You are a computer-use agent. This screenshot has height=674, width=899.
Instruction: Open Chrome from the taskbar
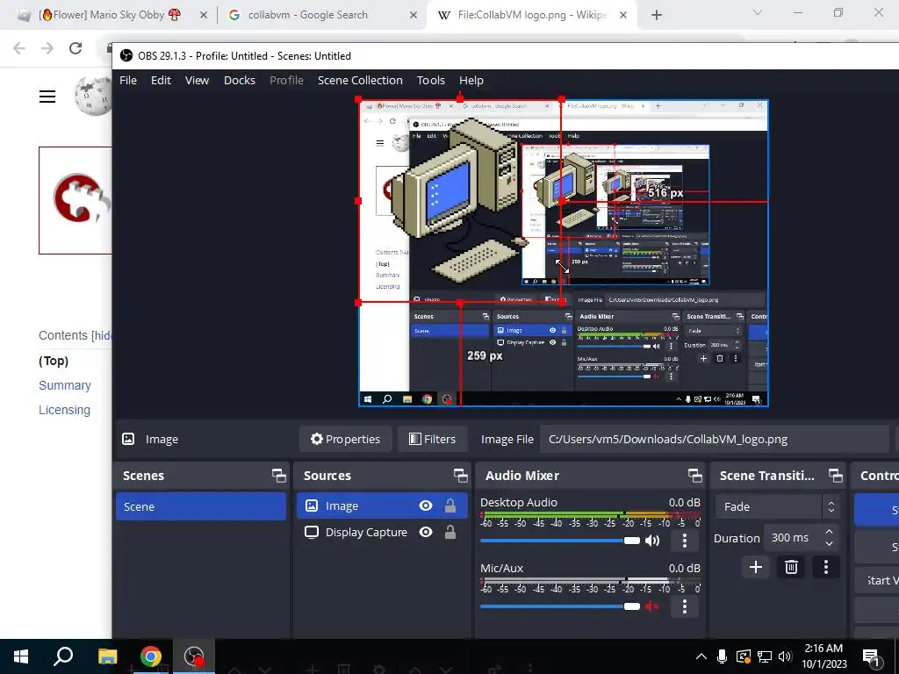coord(151,656)
